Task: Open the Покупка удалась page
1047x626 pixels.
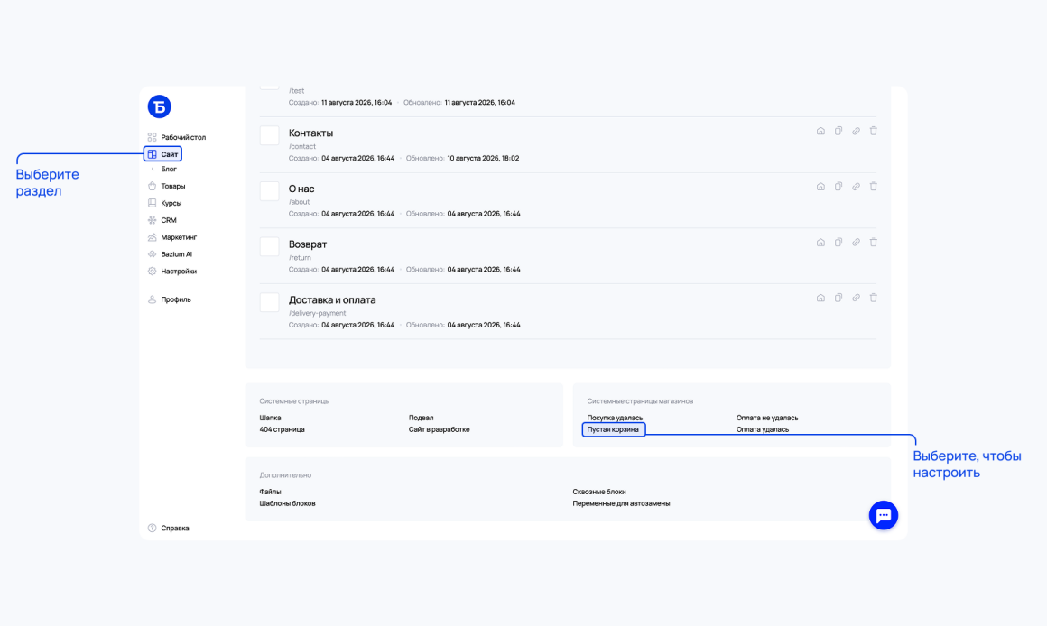Action: (x=615, y=418)
